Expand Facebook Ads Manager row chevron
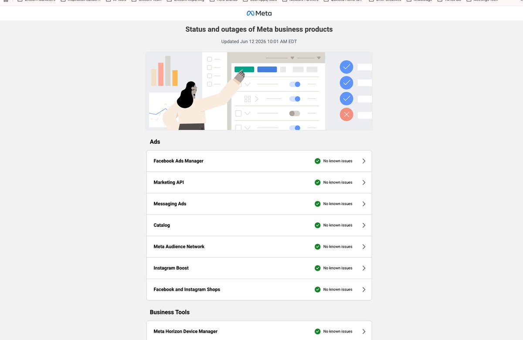 (364, 161)
